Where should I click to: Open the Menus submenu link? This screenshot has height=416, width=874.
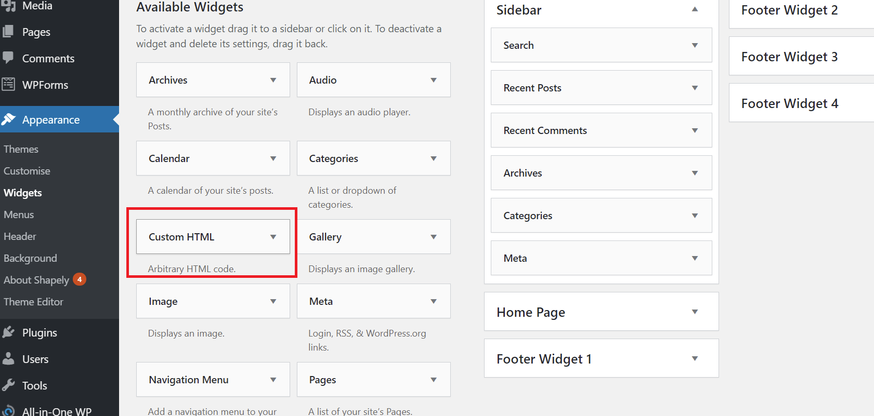[x=19, y=214]
